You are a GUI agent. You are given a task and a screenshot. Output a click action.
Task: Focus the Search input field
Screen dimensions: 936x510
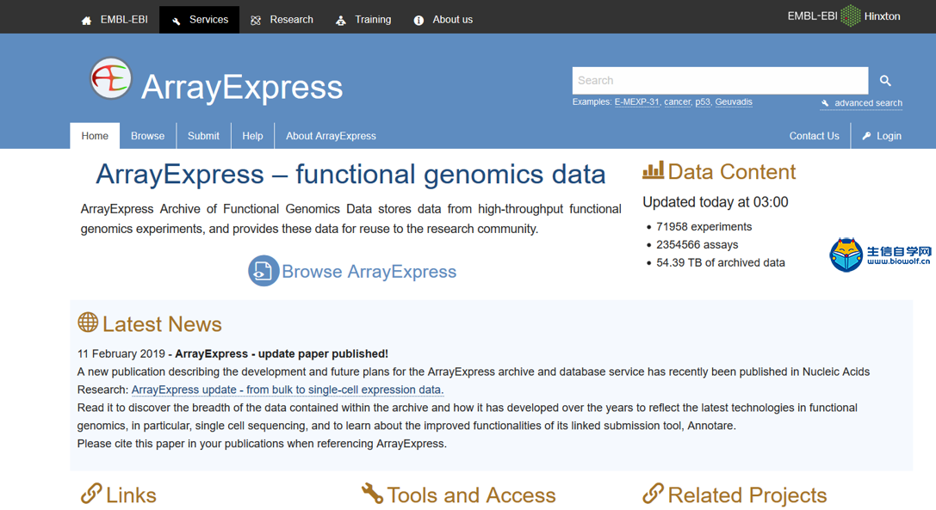point(720,81)
